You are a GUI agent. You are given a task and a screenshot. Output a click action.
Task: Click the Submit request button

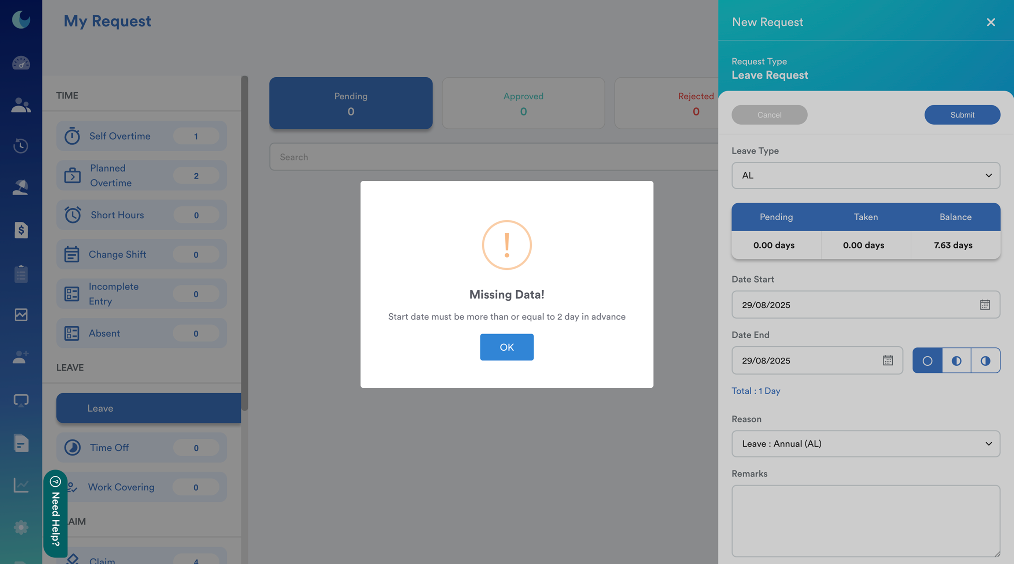[962, 115]
